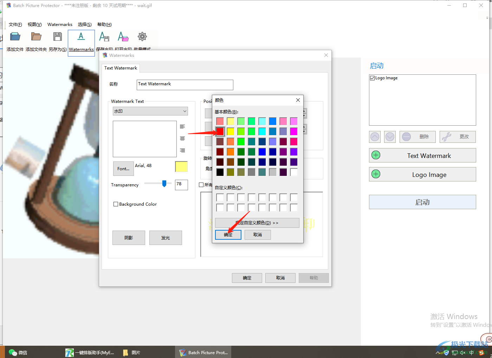Click the 名称 name input field
This screenshot has height=358, width=492.
coord(185,85)
